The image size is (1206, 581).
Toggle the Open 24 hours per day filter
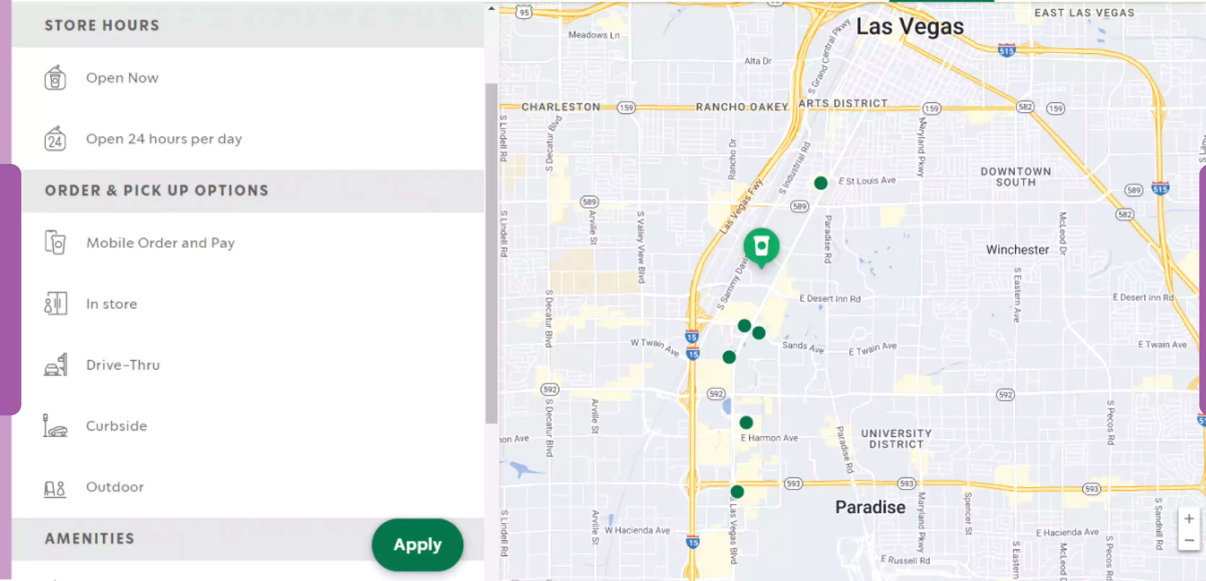coord(164,138)
